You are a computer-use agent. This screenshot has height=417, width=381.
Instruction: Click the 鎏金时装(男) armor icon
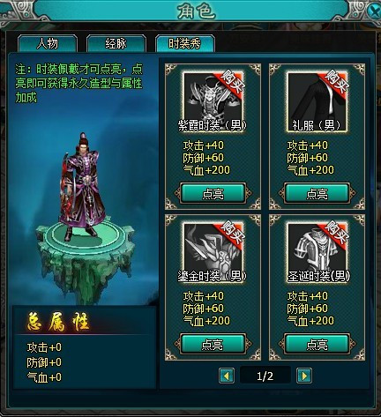click(213, 253)
